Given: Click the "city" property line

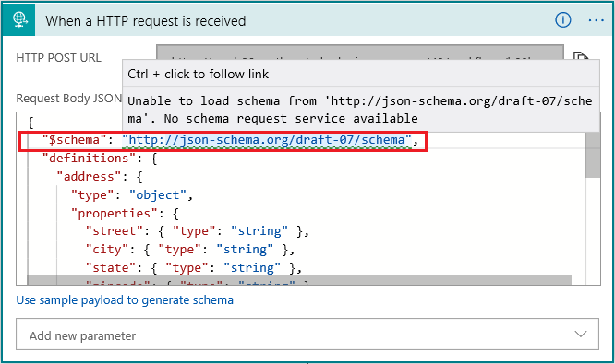Looking at the screenshot, I should click(x=190, y=250).
